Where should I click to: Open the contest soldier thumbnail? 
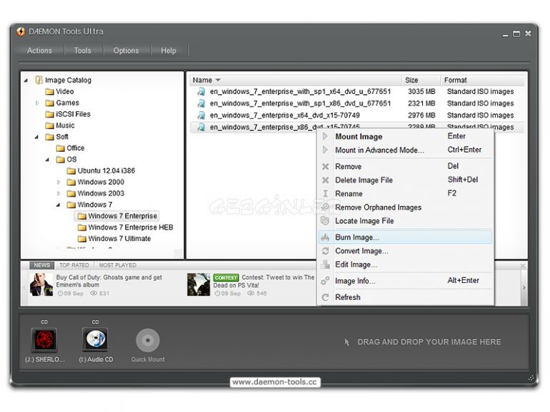(x=199, y=284)
